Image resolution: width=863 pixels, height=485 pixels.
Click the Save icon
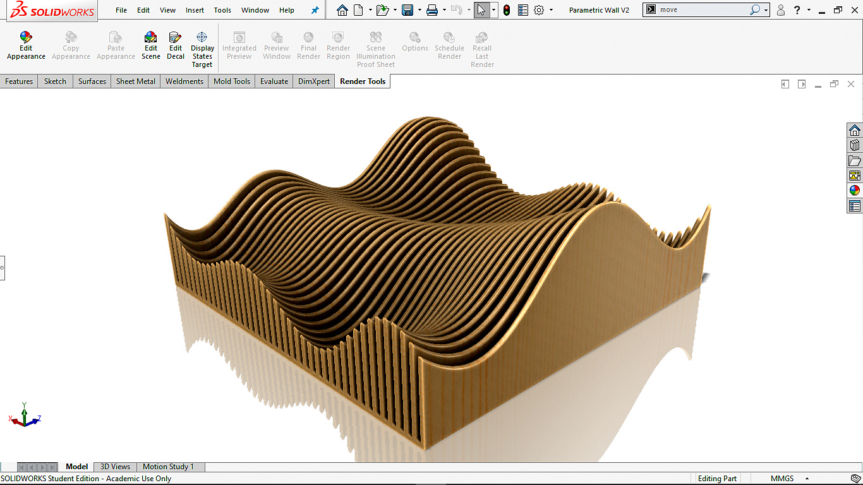click(407, 10)
